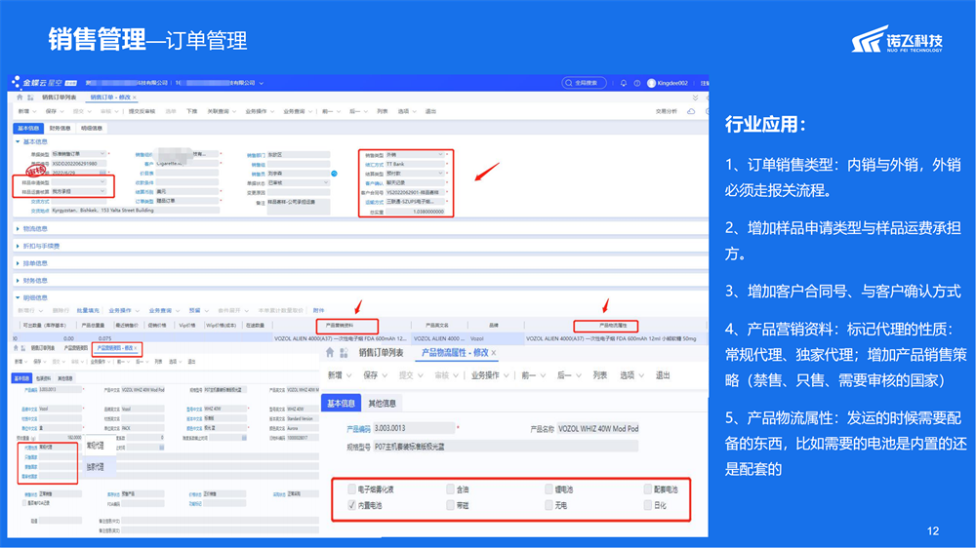Tick the 带磁 checkbox
Image resolution: width=976 pixels, height=548 pixels.
point(450,505)
